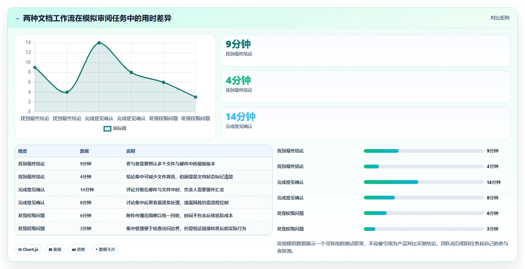Click the 说明 column header
This screenshot has height=269, width=525.
coord(131,151)
